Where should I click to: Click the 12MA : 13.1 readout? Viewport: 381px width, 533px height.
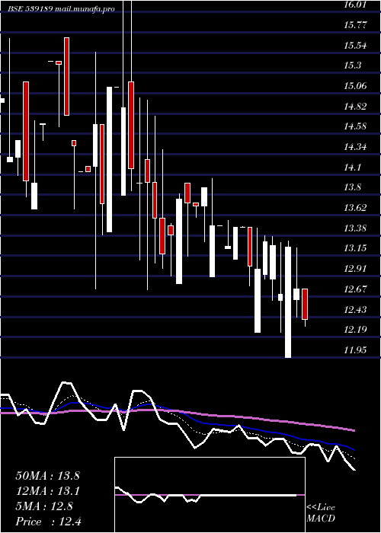(47, 491)
